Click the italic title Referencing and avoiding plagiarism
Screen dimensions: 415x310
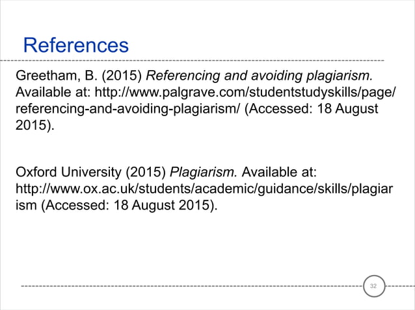click(x=260, y=76)
